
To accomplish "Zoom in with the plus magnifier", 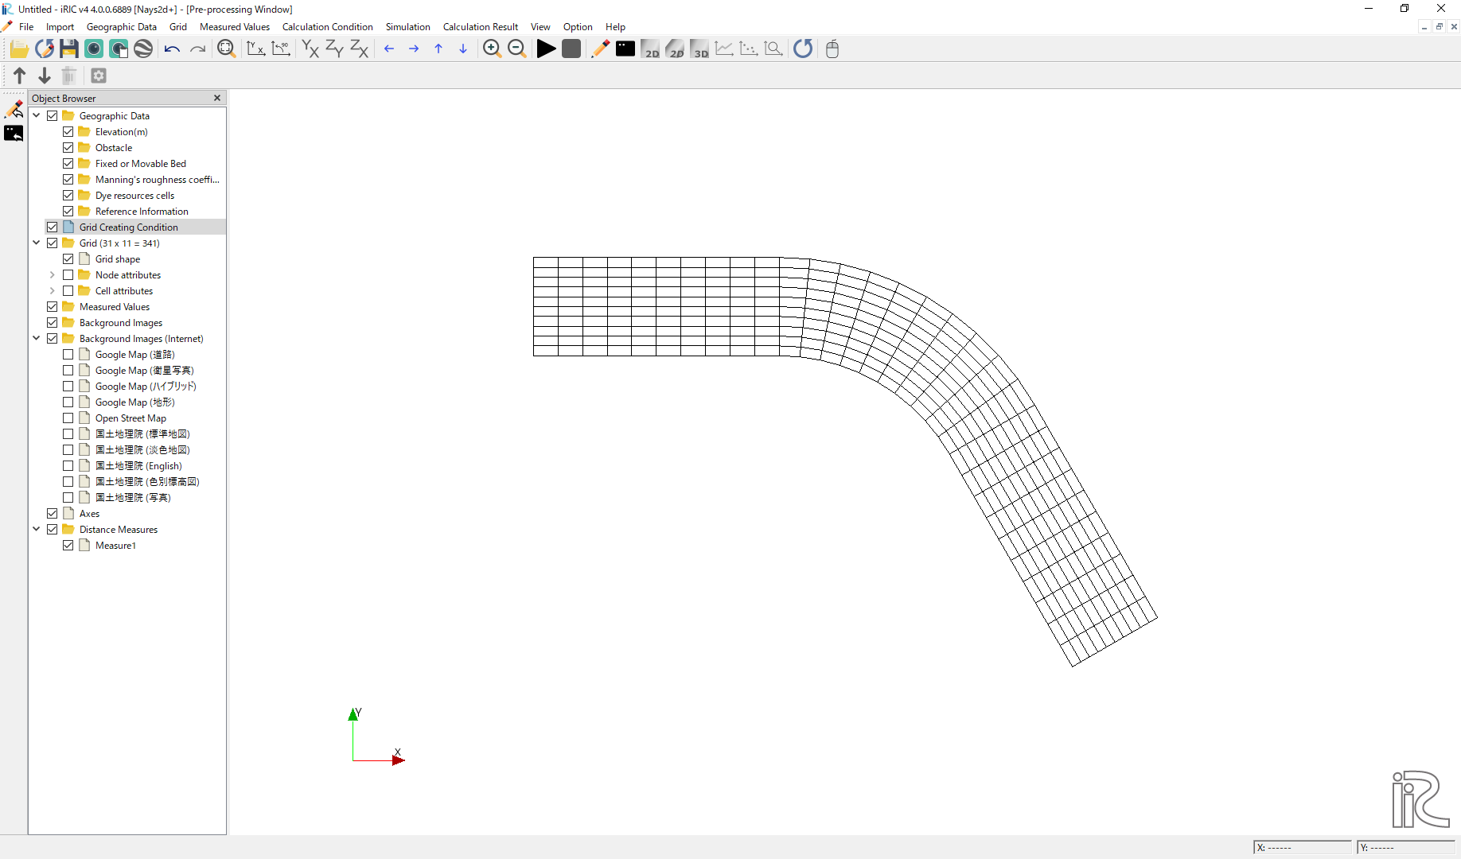I will (492, 49).
